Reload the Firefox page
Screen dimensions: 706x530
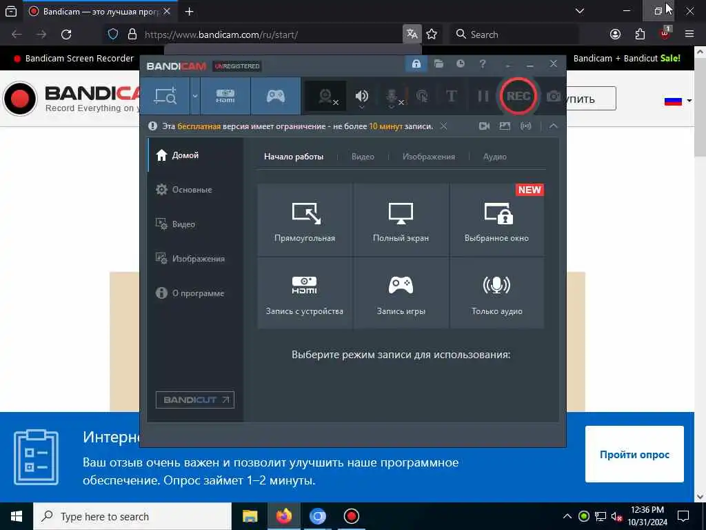tap(66, 35)
